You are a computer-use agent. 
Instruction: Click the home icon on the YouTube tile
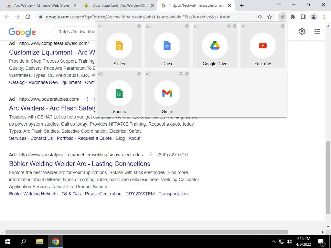pos(283,26)
